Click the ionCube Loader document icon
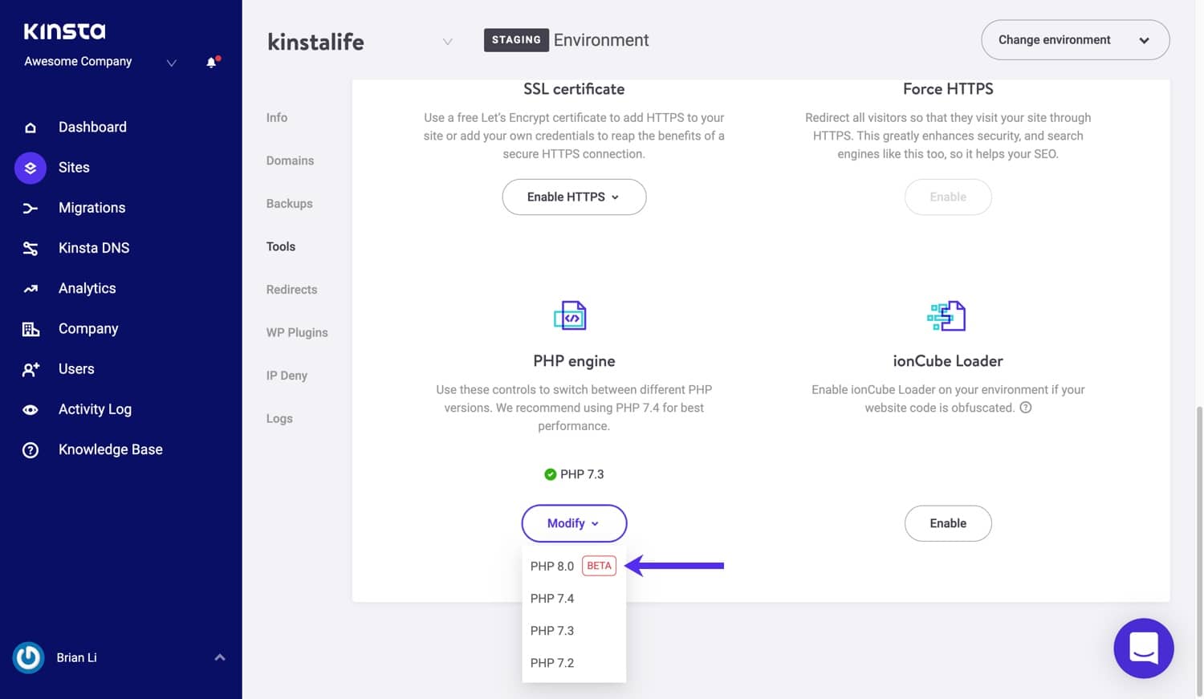Screen dimensions: 1204x699 (948, 315)
